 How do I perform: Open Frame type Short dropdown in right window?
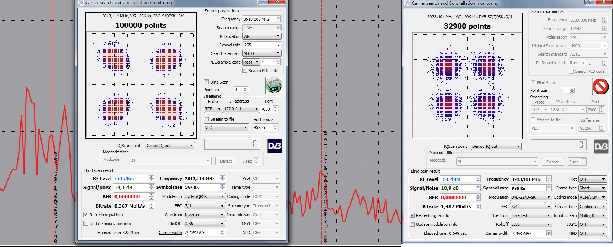click(593, 188)
